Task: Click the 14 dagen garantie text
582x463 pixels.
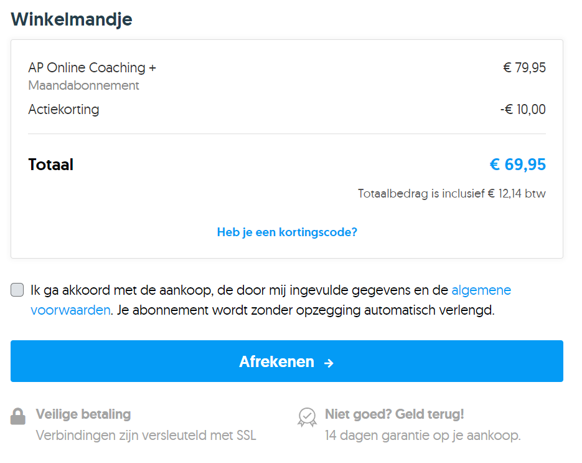Action: [423, 435]
